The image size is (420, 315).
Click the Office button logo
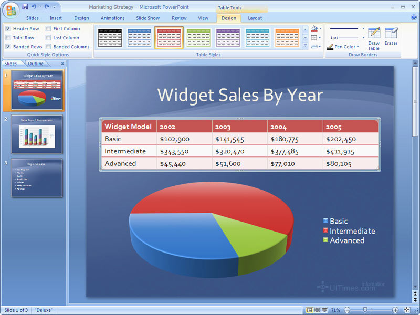(x=11, y=10)
